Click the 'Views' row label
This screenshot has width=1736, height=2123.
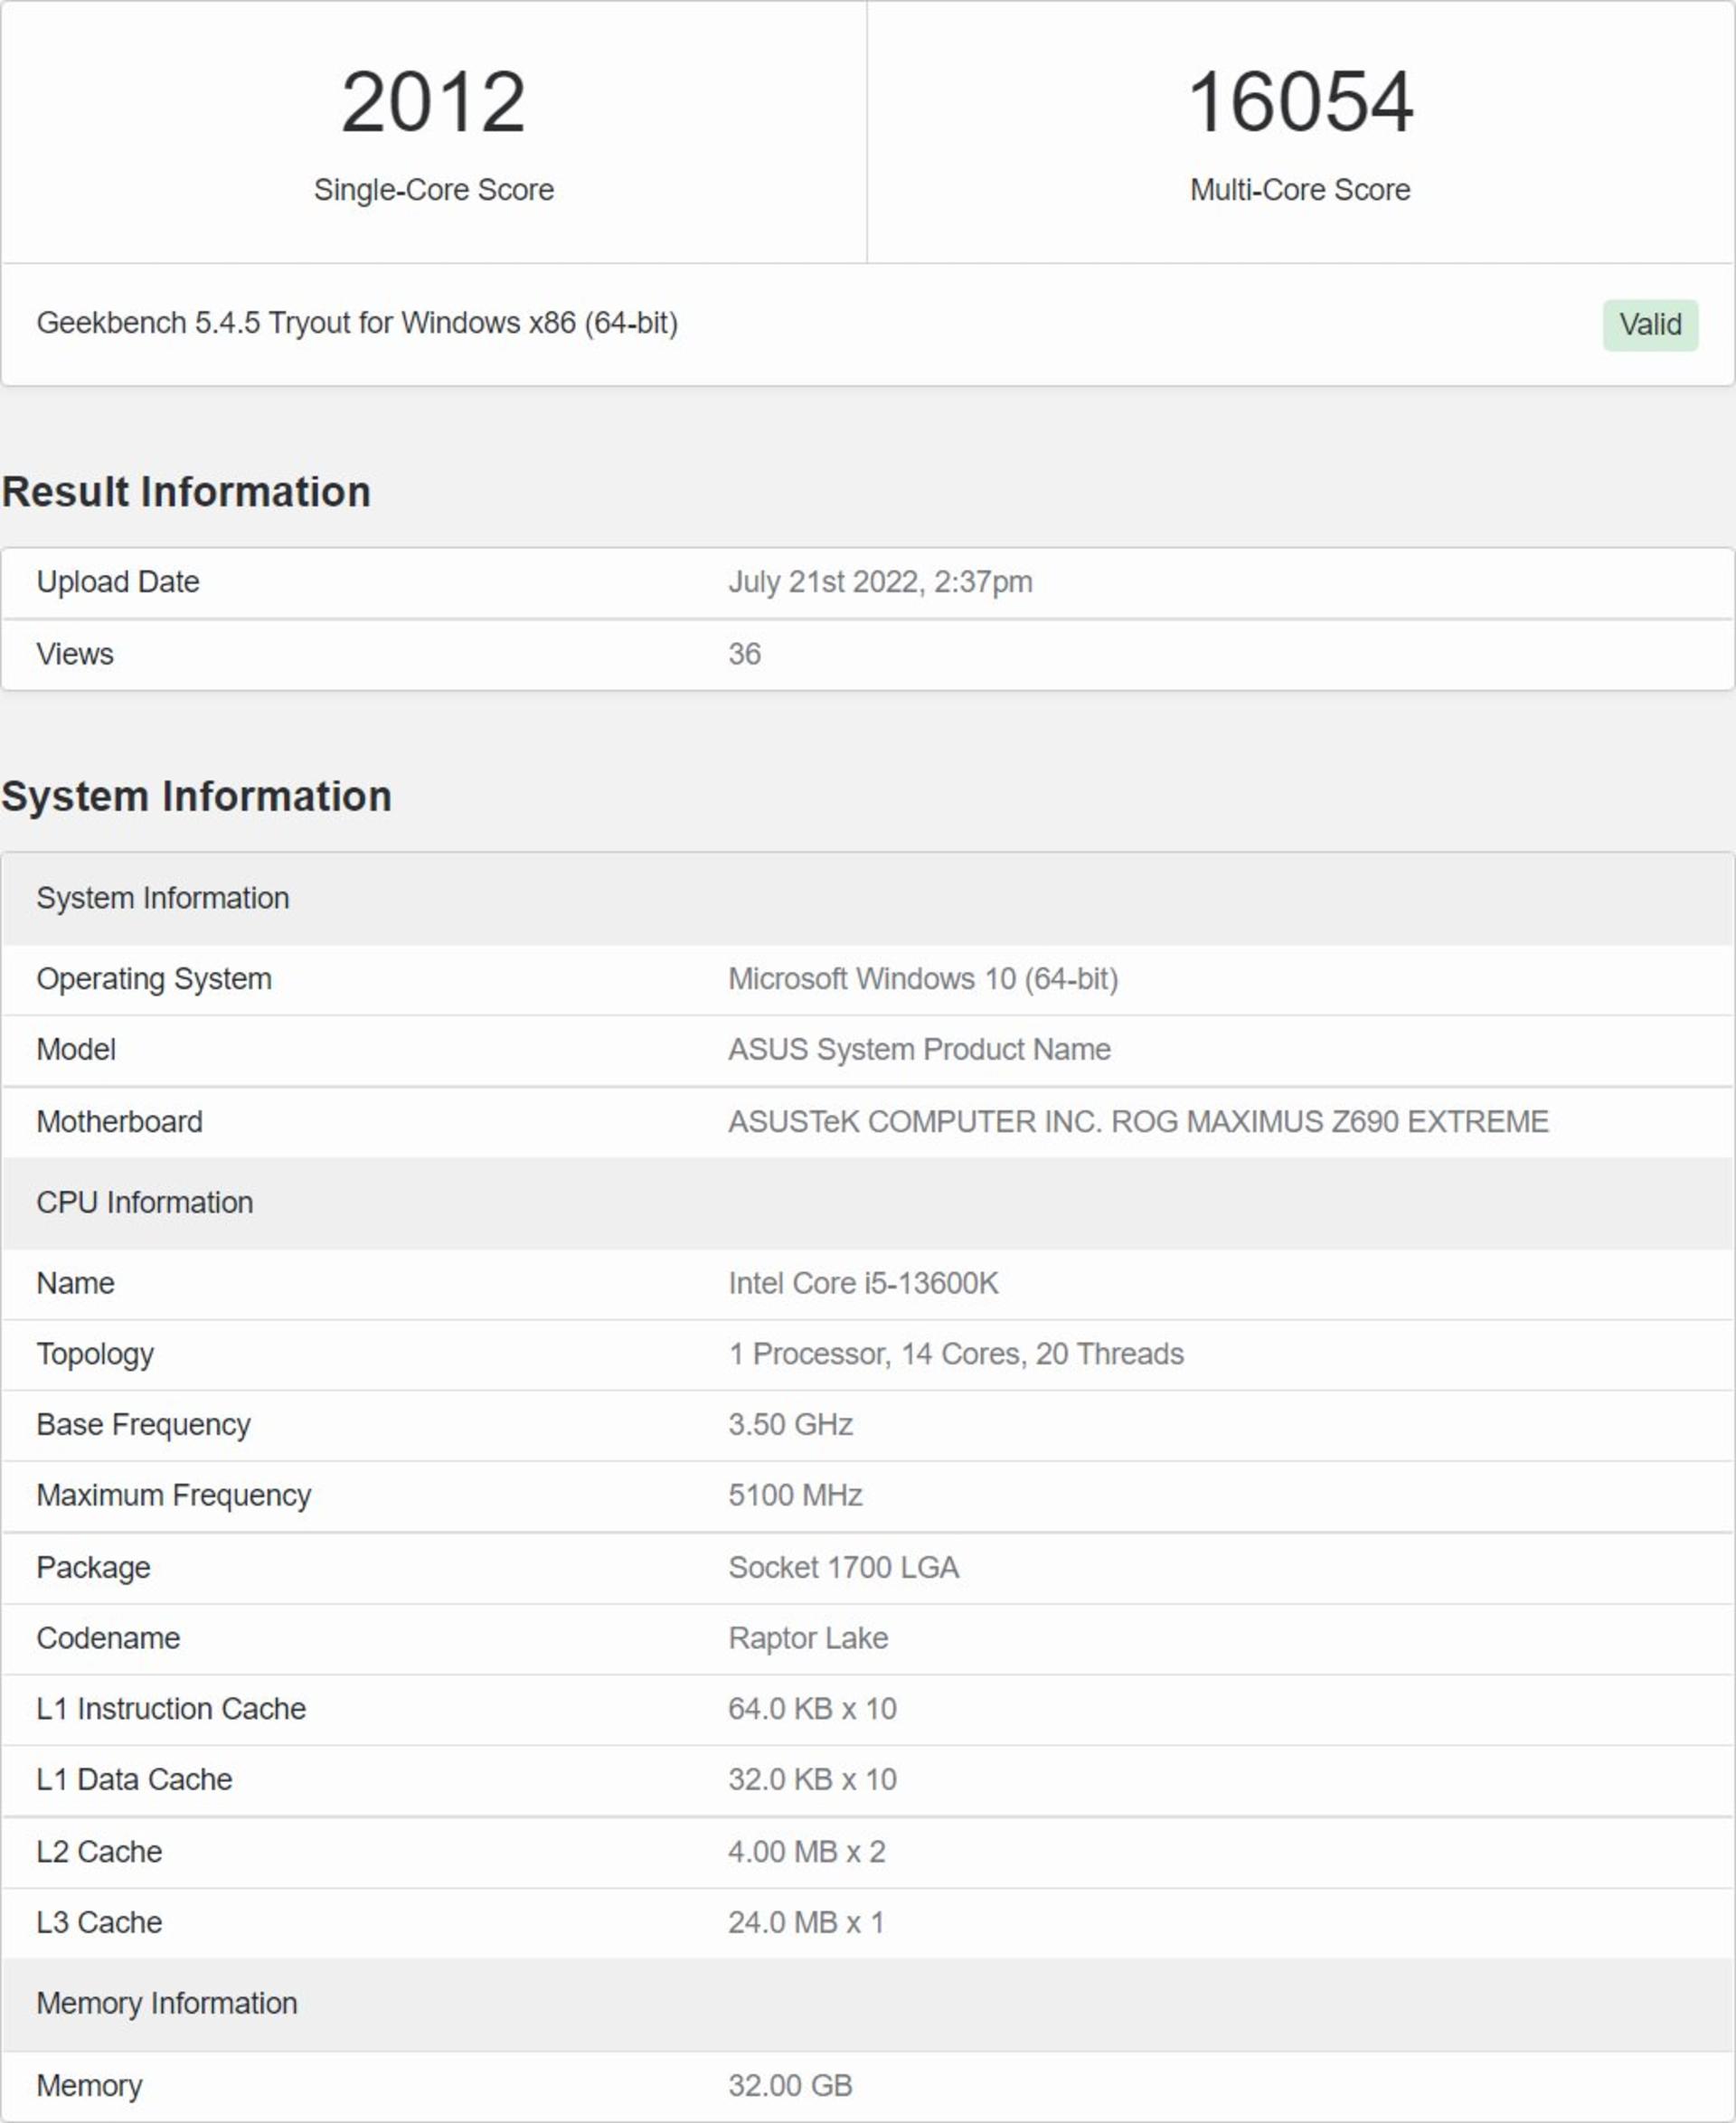(x=75, y=654)
